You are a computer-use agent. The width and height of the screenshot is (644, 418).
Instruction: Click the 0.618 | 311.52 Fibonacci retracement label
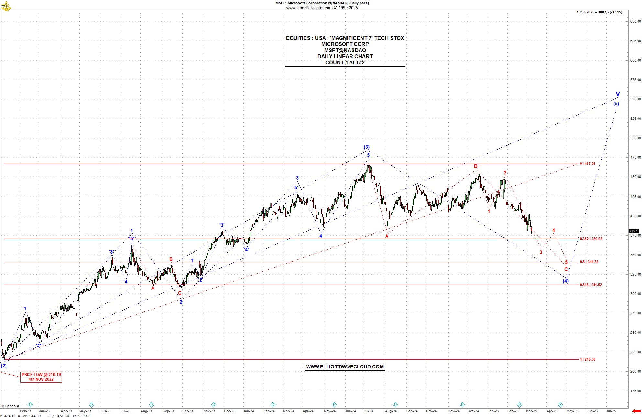591,285
